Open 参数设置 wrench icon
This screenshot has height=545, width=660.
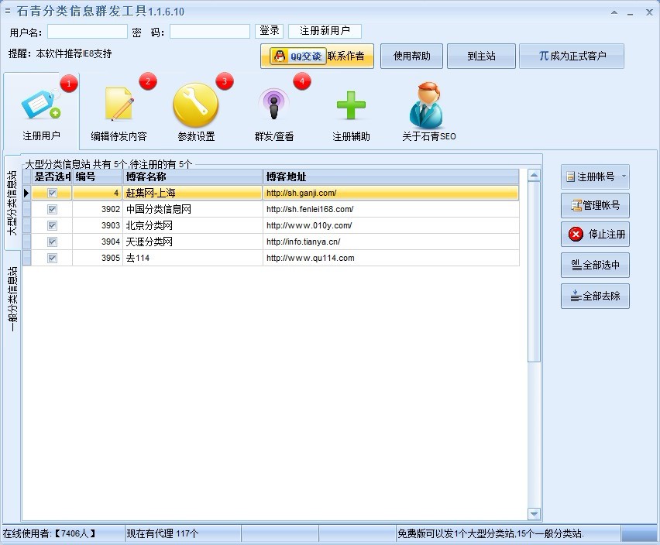(x=195, y=105)
